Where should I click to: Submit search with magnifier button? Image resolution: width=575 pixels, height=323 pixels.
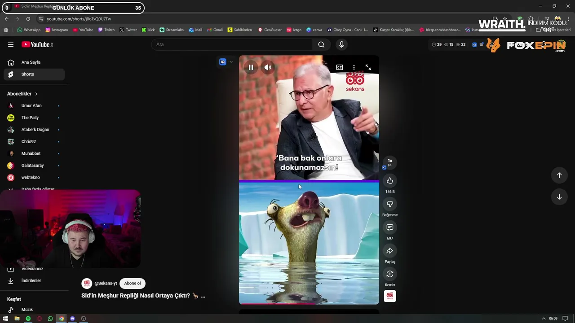click(x=321, y=44)
